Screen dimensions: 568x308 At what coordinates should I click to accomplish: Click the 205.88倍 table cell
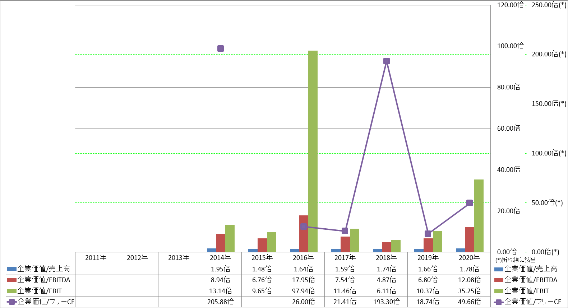(221, 302)
